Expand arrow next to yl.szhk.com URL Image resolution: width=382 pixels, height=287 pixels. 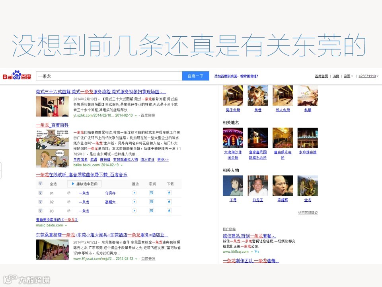(x=136, y=116)
